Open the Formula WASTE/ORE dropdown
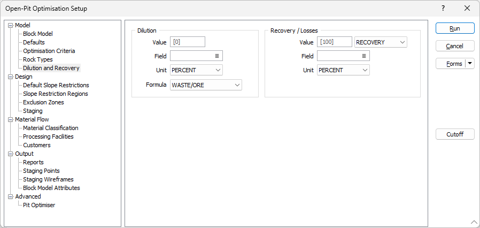This screenshot has height=228, width=480. pos(206,85)
